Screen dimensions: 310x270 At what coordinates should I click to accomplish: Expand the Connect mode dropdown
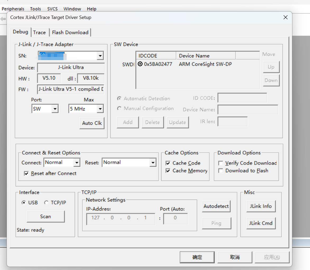pos(77,163)
